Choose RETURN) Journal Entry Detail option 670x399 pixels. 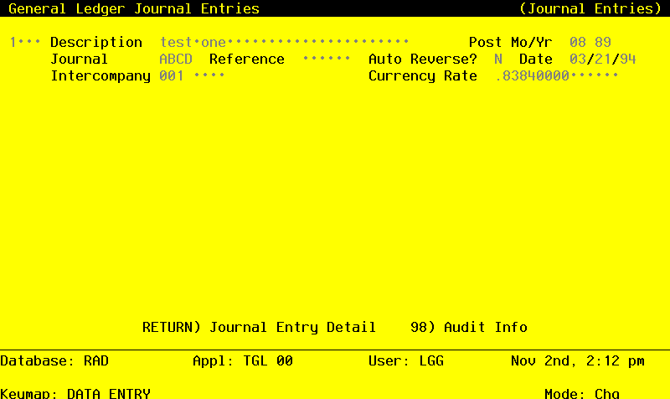[259, 327]
